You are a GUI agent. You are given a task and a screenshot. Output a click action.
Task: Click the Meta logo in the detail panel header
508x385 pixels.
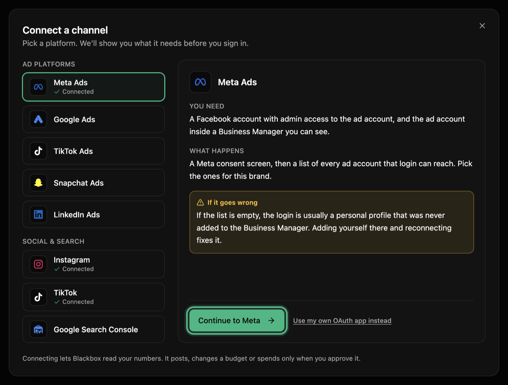(200, 82)
